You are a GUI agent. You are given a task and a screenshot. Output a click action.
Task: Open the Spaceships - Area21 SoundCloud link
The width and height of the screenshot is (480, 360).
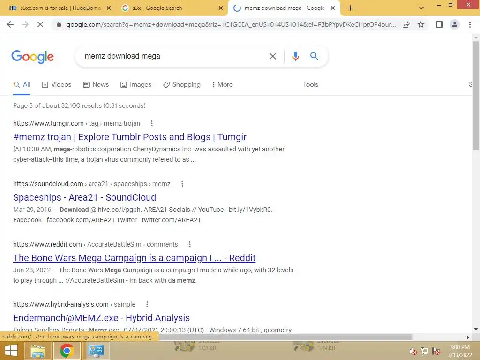[84, 197]
